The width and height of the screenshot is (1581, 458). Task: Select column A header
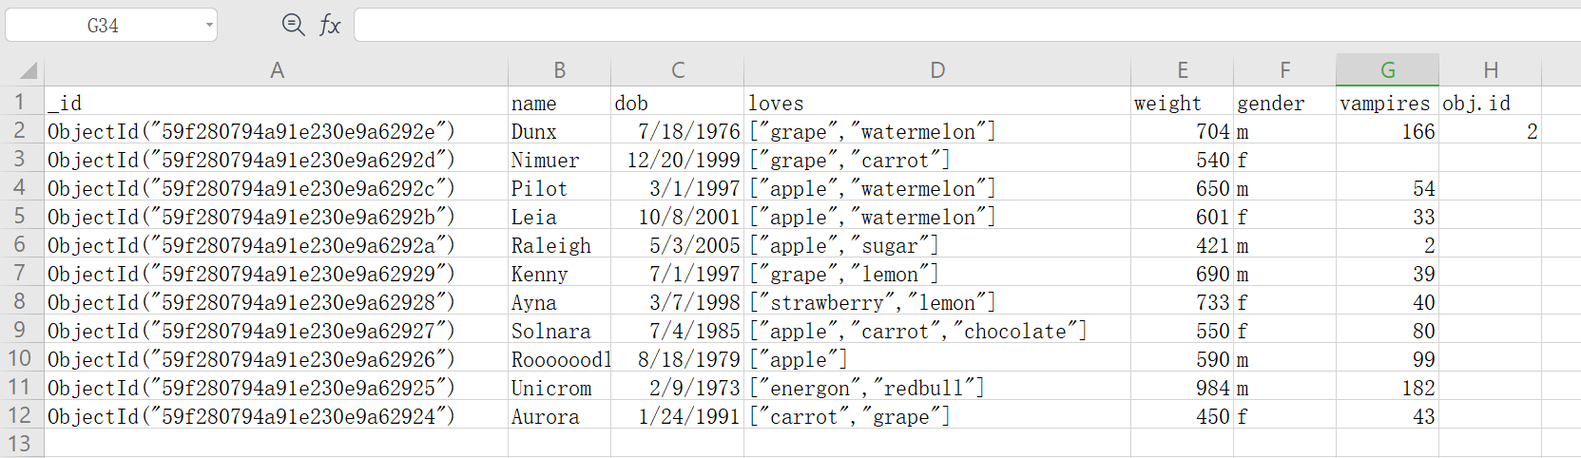277,70
